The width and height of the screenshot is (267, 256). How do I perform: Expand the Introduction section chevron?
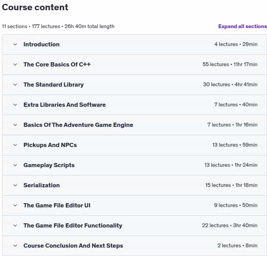pos(15,44)
